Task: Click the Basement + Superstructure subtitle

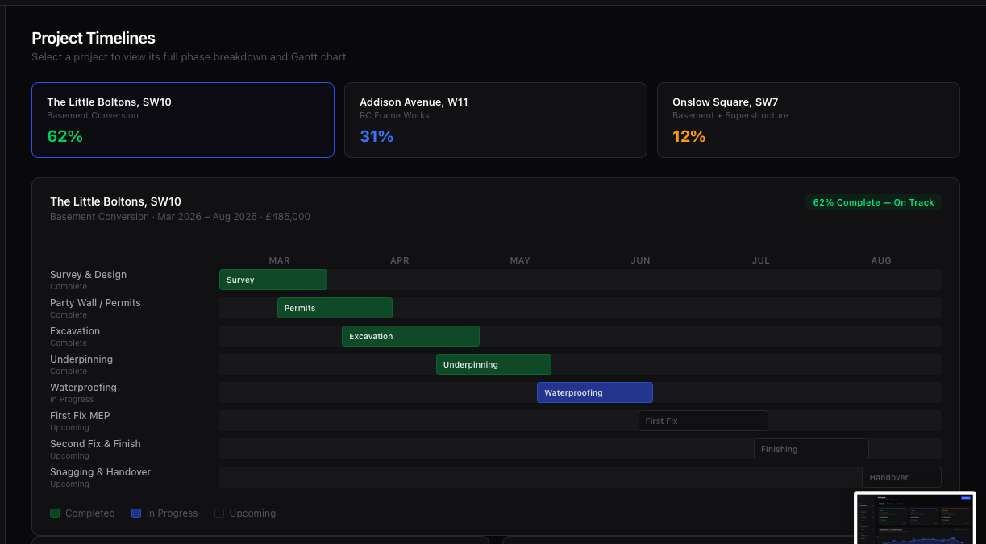Action: (730, 115)
